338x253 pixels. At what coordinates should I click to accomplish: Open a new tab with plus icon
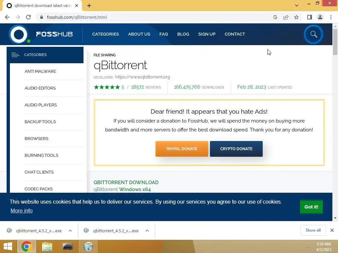tap(89, 6)
